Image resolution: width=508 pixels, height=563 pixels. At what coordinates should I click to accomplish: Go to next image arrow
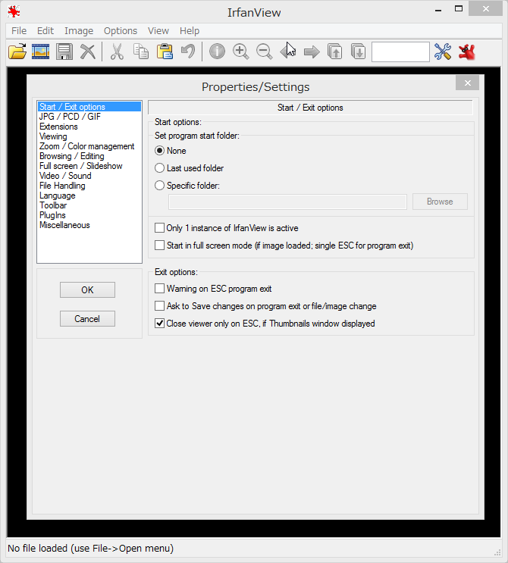(312, 52)
